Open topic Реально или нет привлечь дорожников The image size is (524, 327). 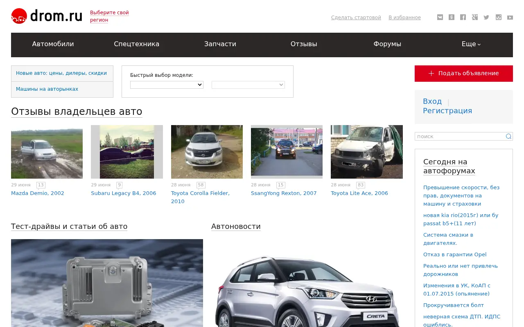click(x=461, y=270)
